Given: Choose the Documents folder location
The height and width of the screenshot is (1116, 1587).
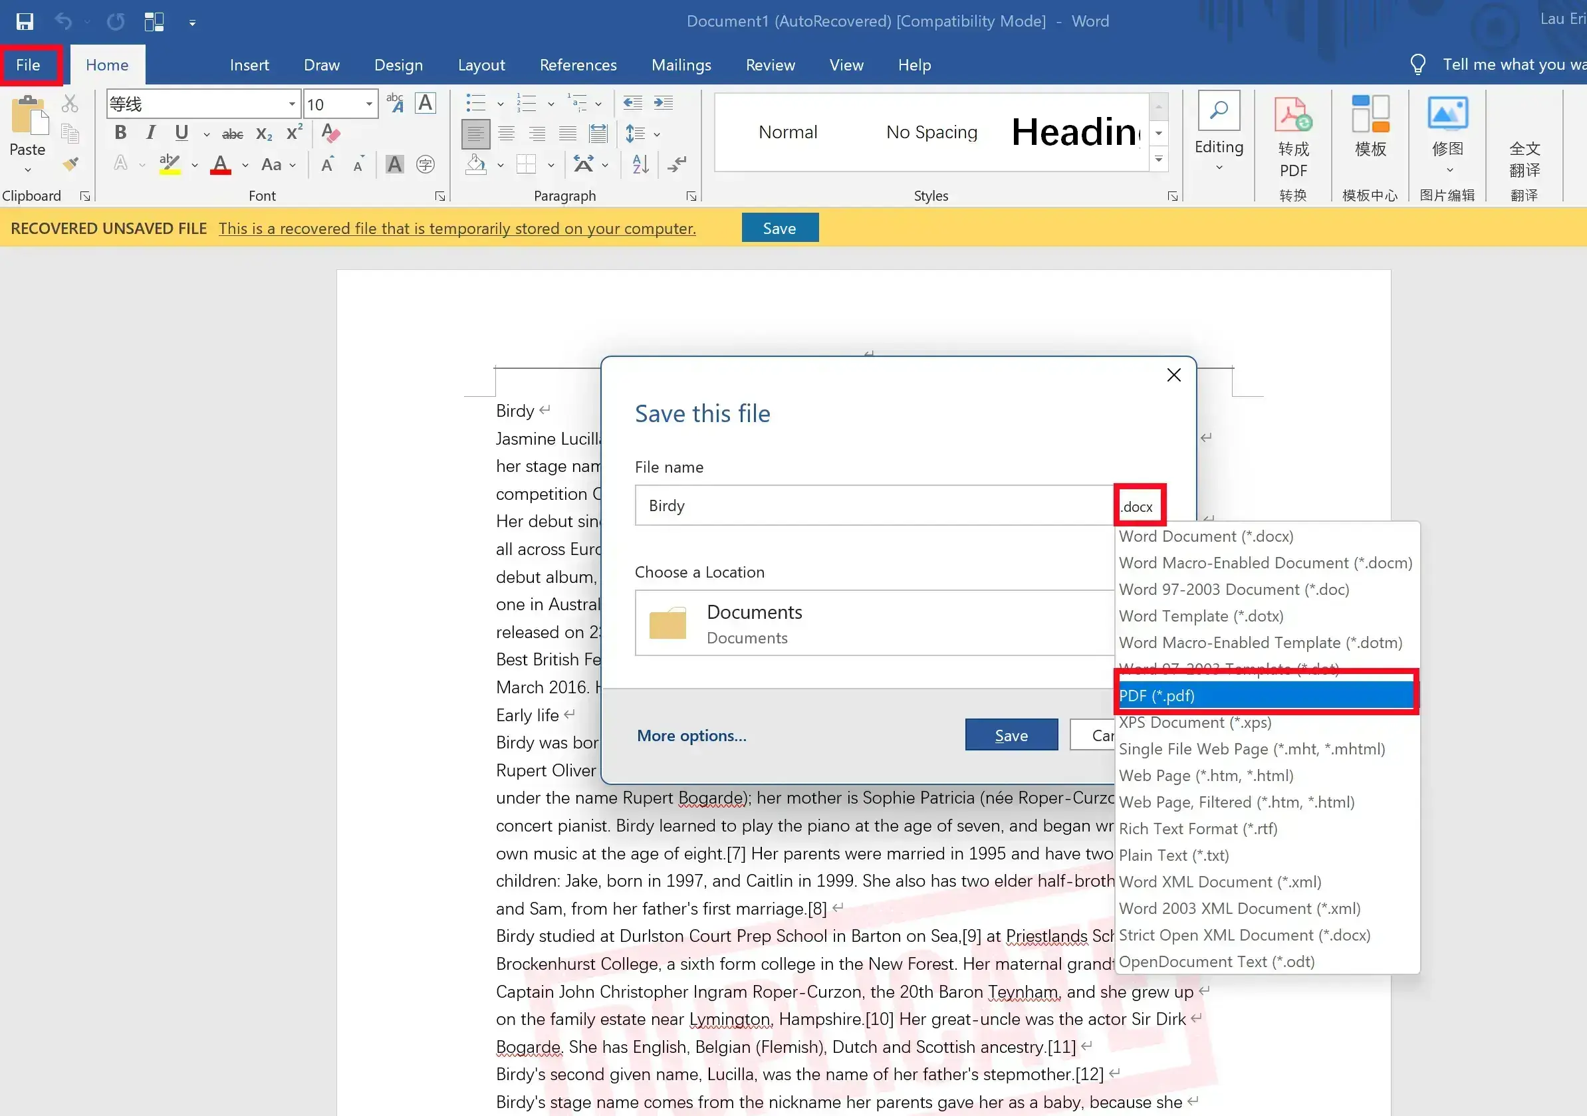Looking at the screenshot, I should [874, 622].
